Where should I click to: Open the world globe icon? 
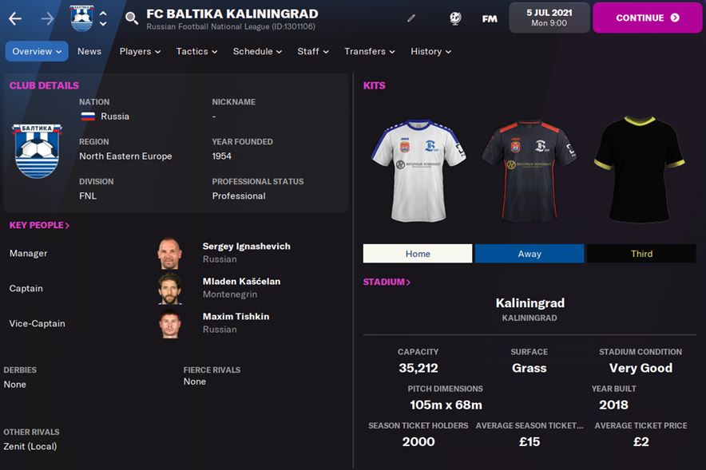[x=455, y=18]
